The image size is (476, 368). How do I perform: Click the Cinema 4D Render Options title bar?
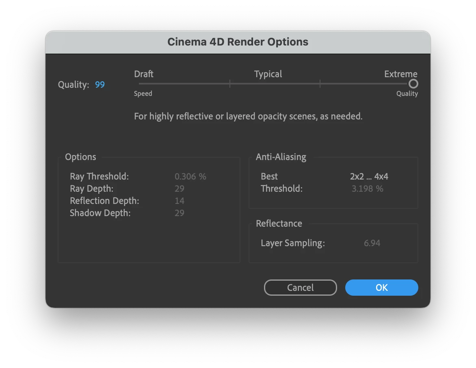pyautogui.click(x=238, y=42)
